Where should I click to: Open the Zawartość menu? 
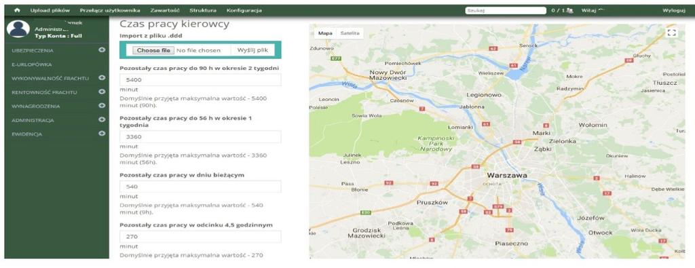tap(165, 10)
